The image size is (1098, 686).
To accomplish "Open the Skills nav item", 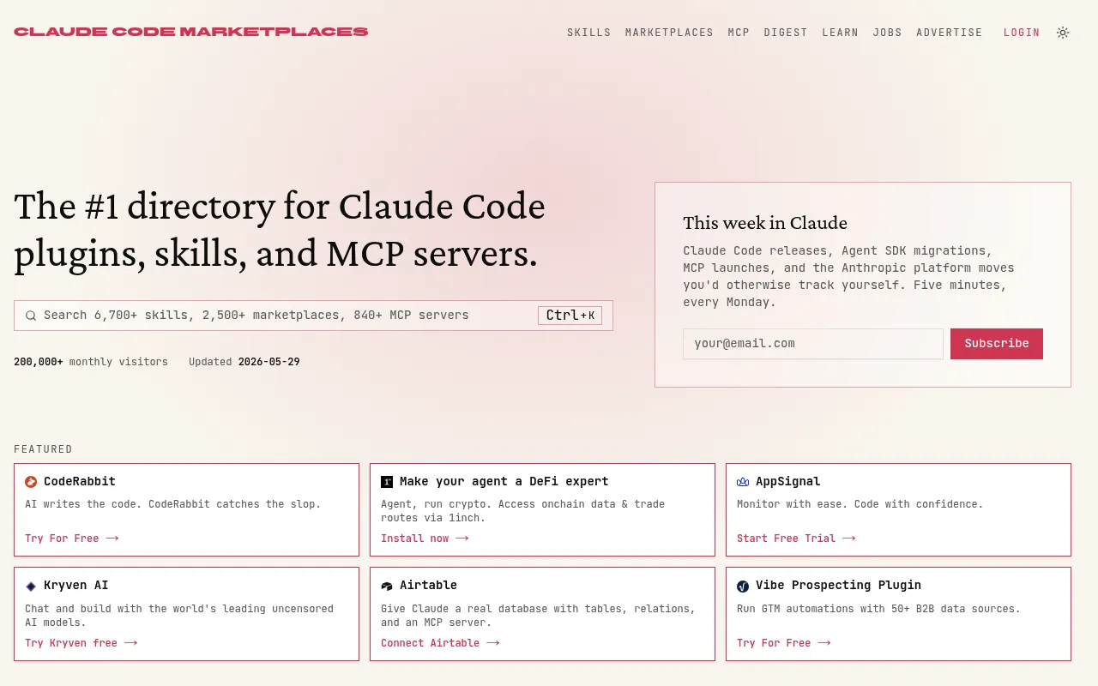I will 589,33.
